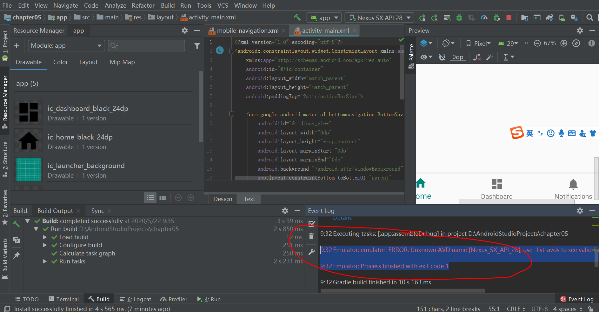The height and width of the screenshot is (312, 599).
Task: Click Zoom In icon in Preview toolbar
Action: point(564,43)
